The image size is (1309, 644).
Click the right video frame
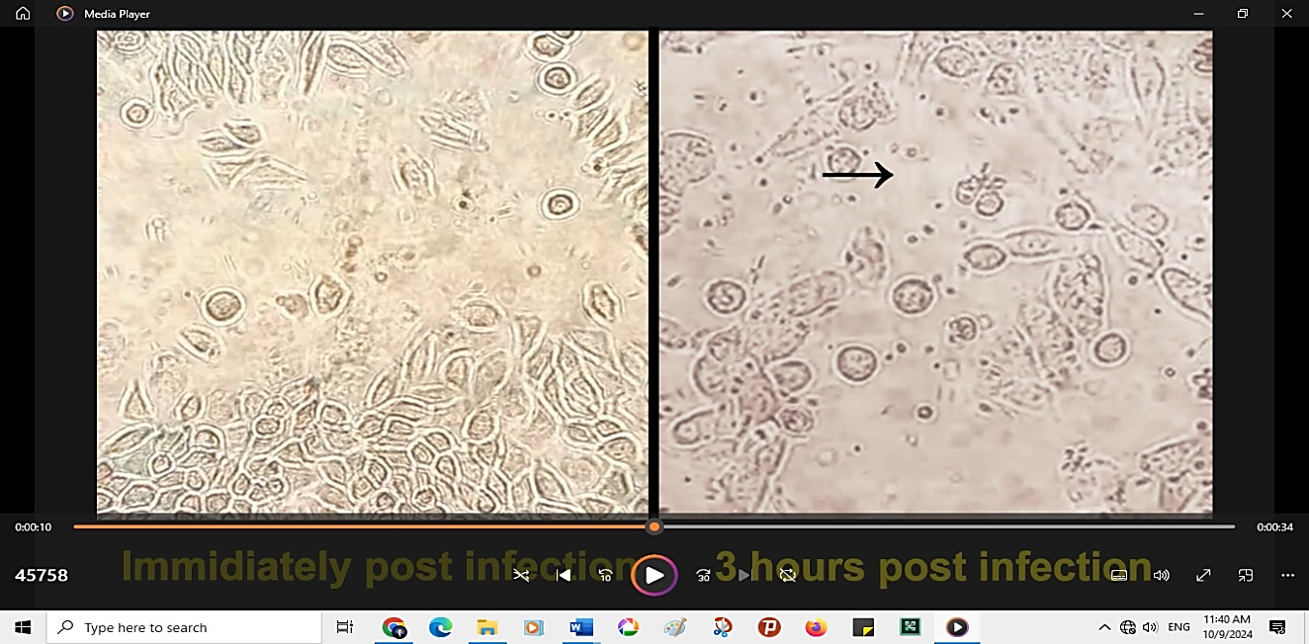click(x=935, y=272)
